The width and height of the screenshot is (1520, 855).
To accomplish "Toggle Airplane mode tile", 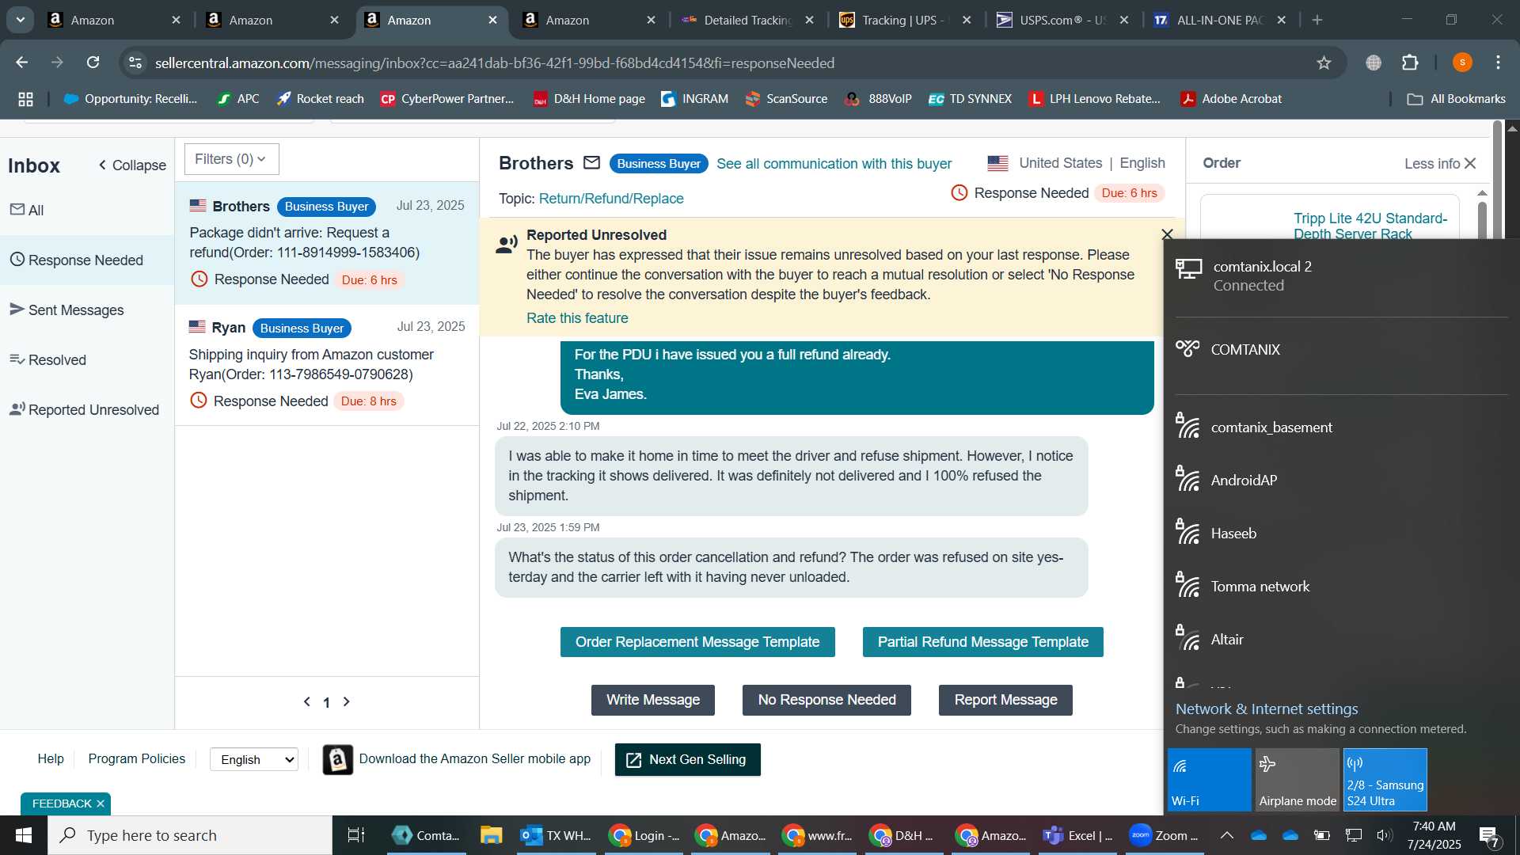I will [x=1297, y=780].
